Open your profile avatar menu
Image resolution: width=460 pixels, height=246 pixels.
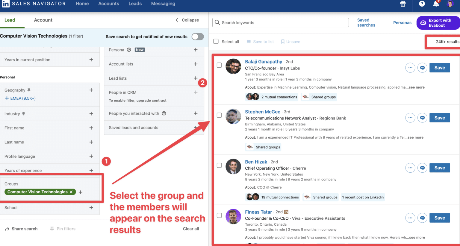tap(450, 4)
